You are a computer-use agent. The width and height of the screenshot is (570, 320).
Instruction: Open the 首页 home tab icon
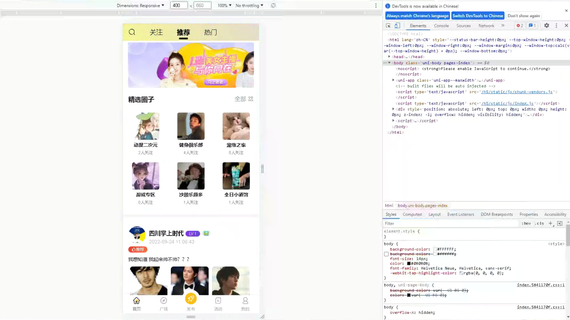(x=136, y=301)
